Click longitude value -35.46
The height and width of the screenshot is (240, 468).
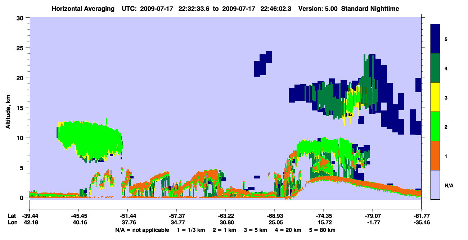421,223
